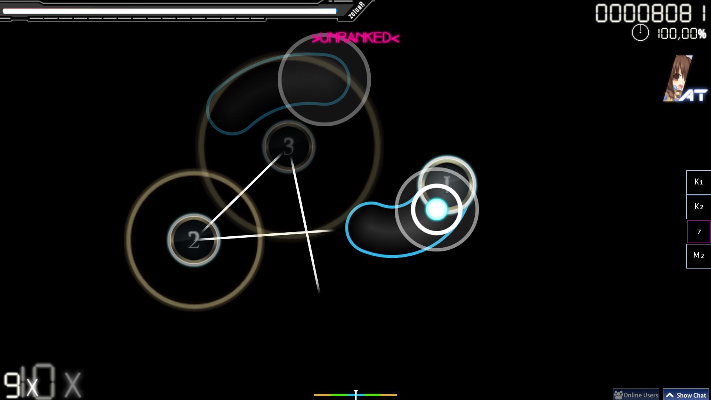Click the K1 key overlay box
The height and width of the screenshot is (400, 711).
pos(698,182)
